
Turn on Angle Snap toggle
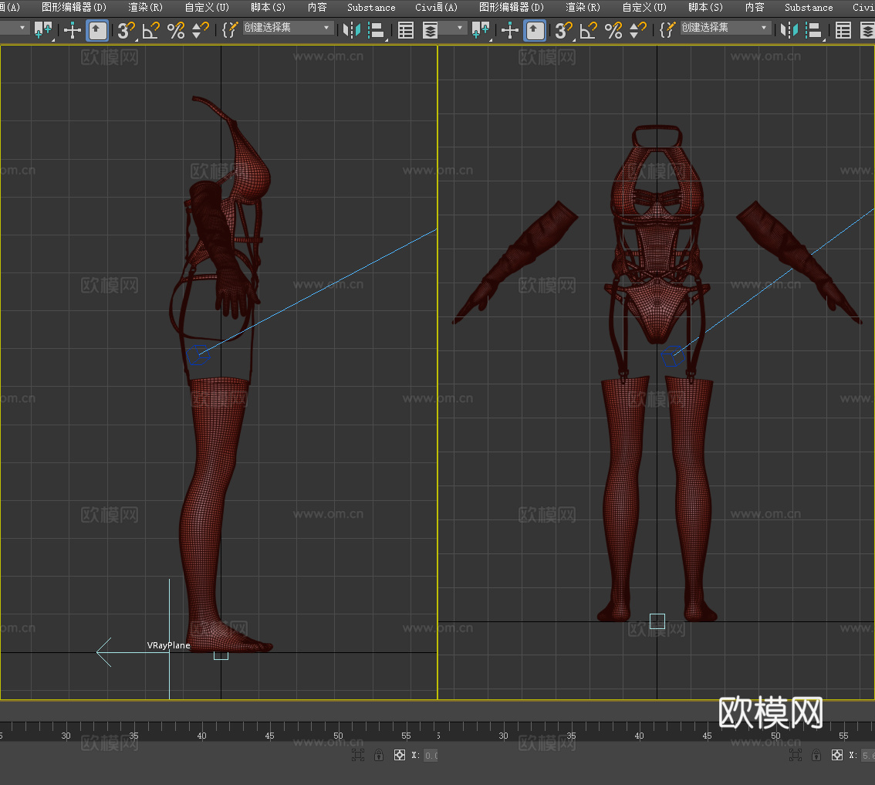pyautogui.click(x=149, y=30)
